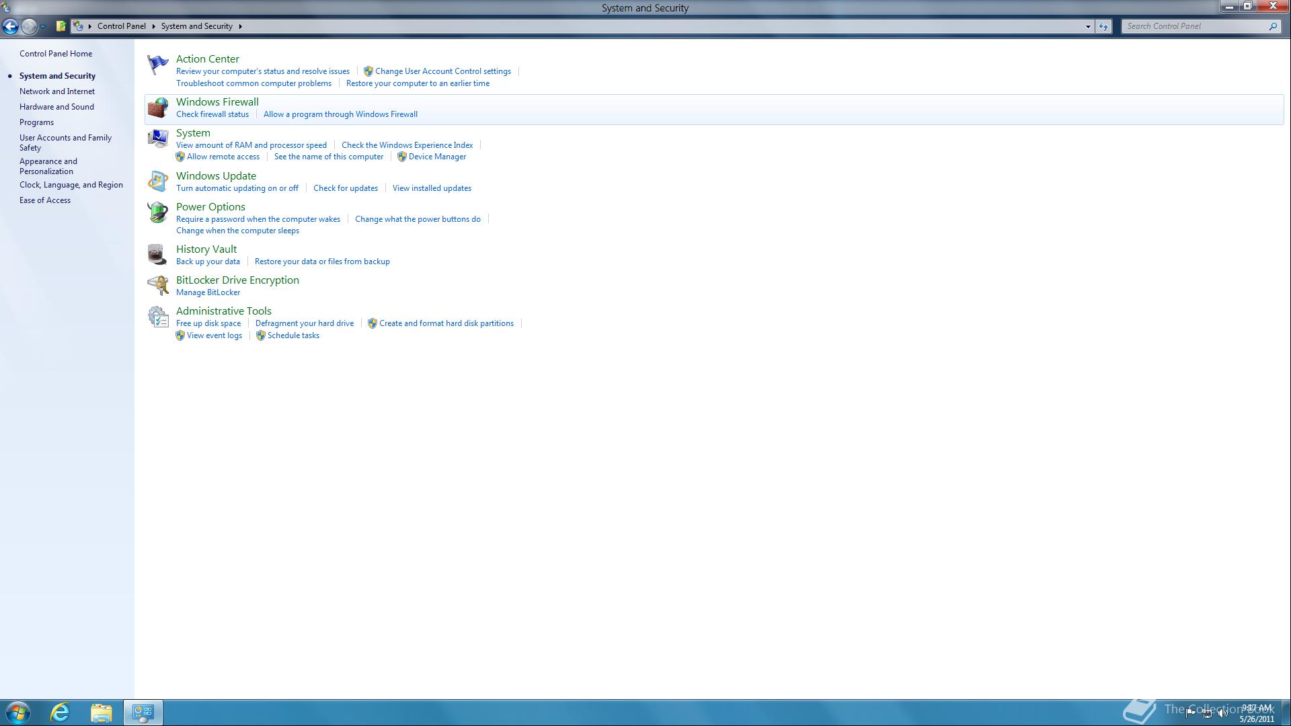Click Free up disk space
This screenshot has width=1291, height=726.
pyautogui.click(x=208, y=323)
